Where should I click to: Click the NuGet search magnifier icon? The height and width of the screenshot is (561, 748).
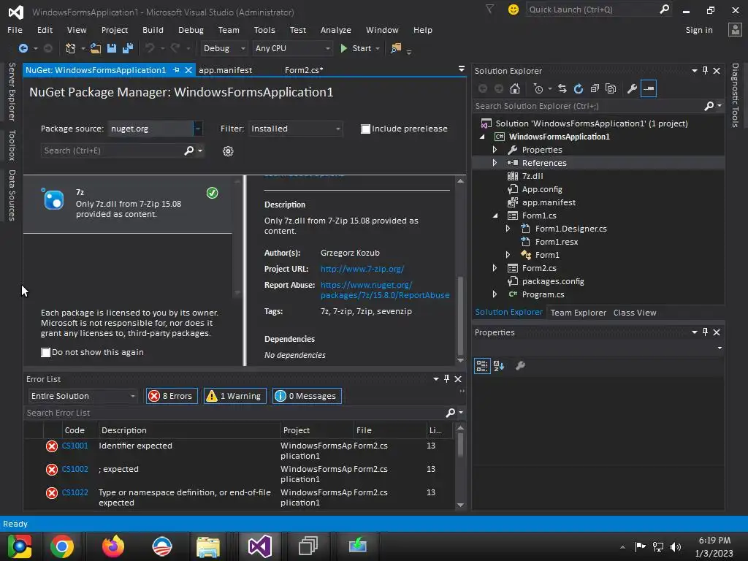[x=189, y=150]
